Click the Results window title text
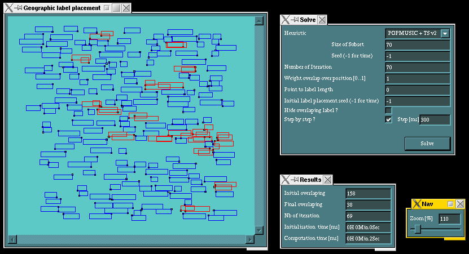The height and width of the screenshot is (254, 469). click(x=310, y=180)
